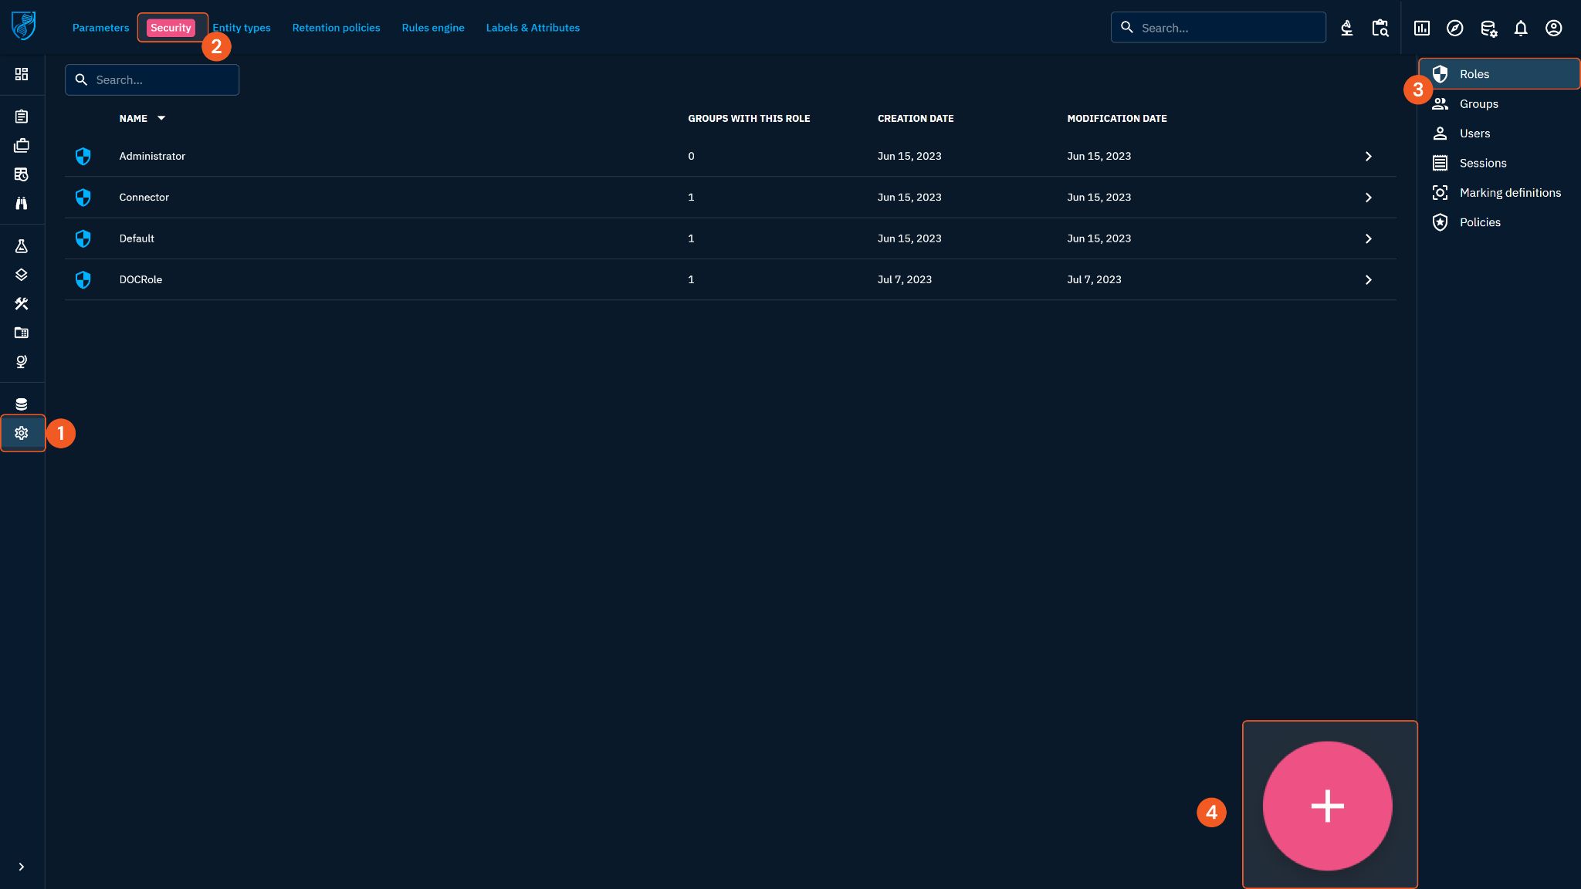Click the compass investigate icon in top bar
This screenshot has height=889, width=1581.
[1454, 29]
